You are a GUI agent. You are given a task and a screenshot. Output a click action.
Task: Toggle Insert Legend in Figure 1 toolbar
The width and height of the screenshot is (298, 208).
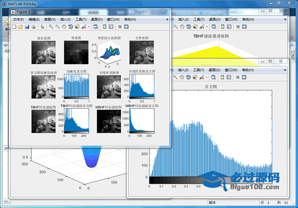111,27
